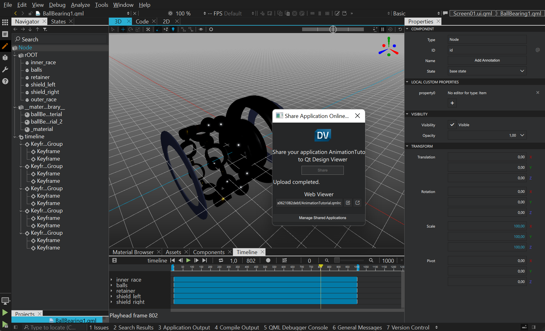Jump timeline to the first frame
The height and width of the screenshot is (331, 545).
pyautogui.click(x=173, y=261)
